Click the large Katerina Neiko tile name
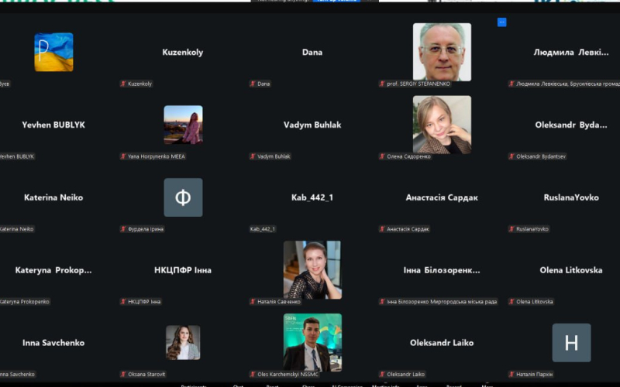Viewport: 620px width, 387px height. pyautogui.click(x=53, y=197)
